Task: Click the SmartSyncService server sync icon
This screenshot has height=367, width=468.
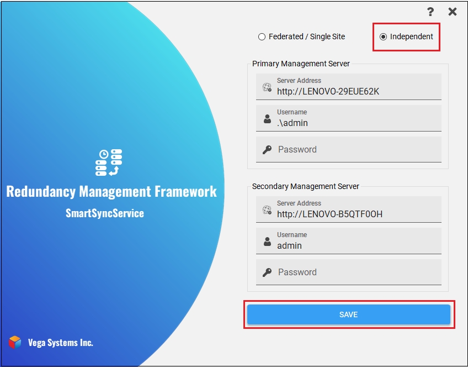Action: click(x=108, y=162)
